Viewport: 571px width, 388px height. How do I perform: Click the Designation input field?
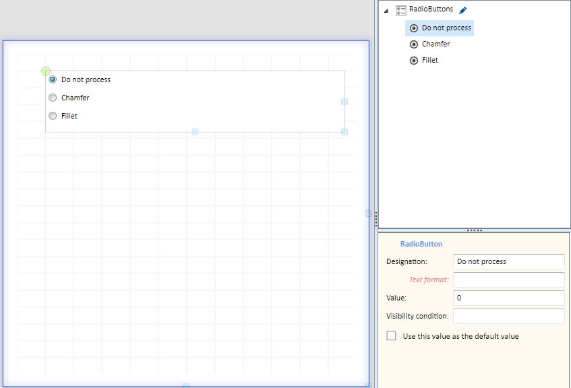pyautogui.click(x=509, y=262)
